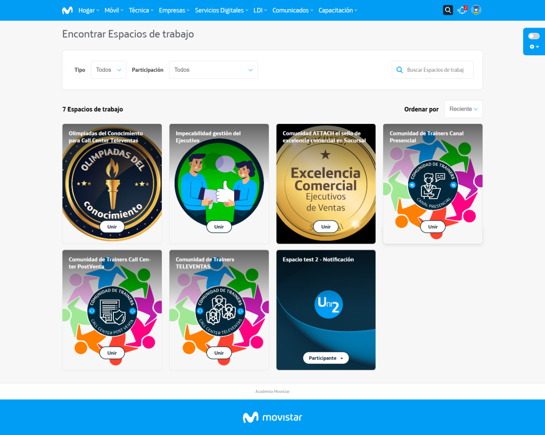Screen dimensions: 545x435
Task: Click the 7 Espacios de trabajo count
Action: tap(93, 109)
